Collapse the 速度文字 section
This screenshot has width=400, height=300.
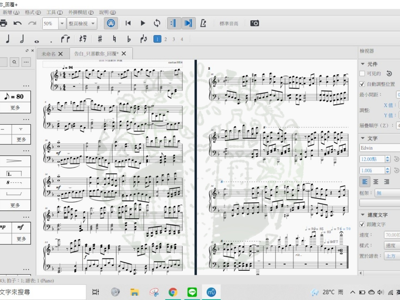tap(362, 215)
